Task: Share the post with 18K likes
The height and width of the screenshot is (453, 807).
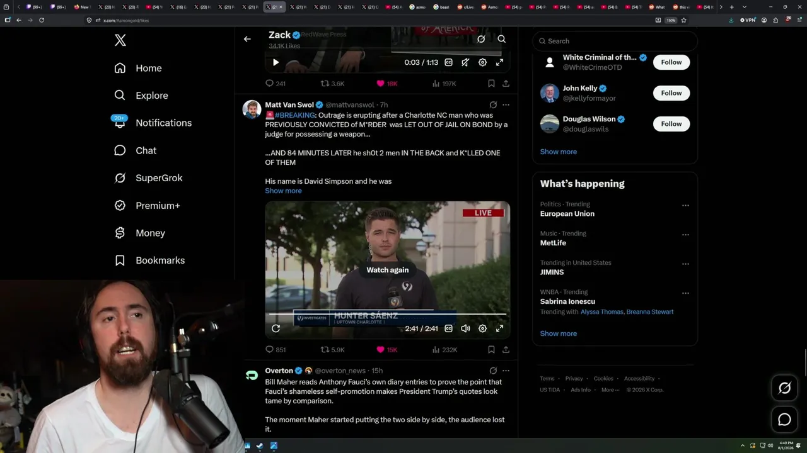Action: (506, 84)
